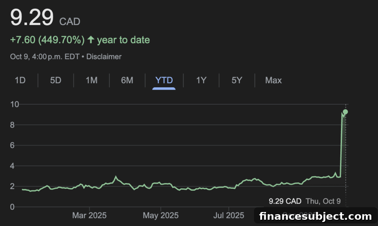Select the Max range tab
The width and height of the screenshot is (378, 226).
pos(274,80)
